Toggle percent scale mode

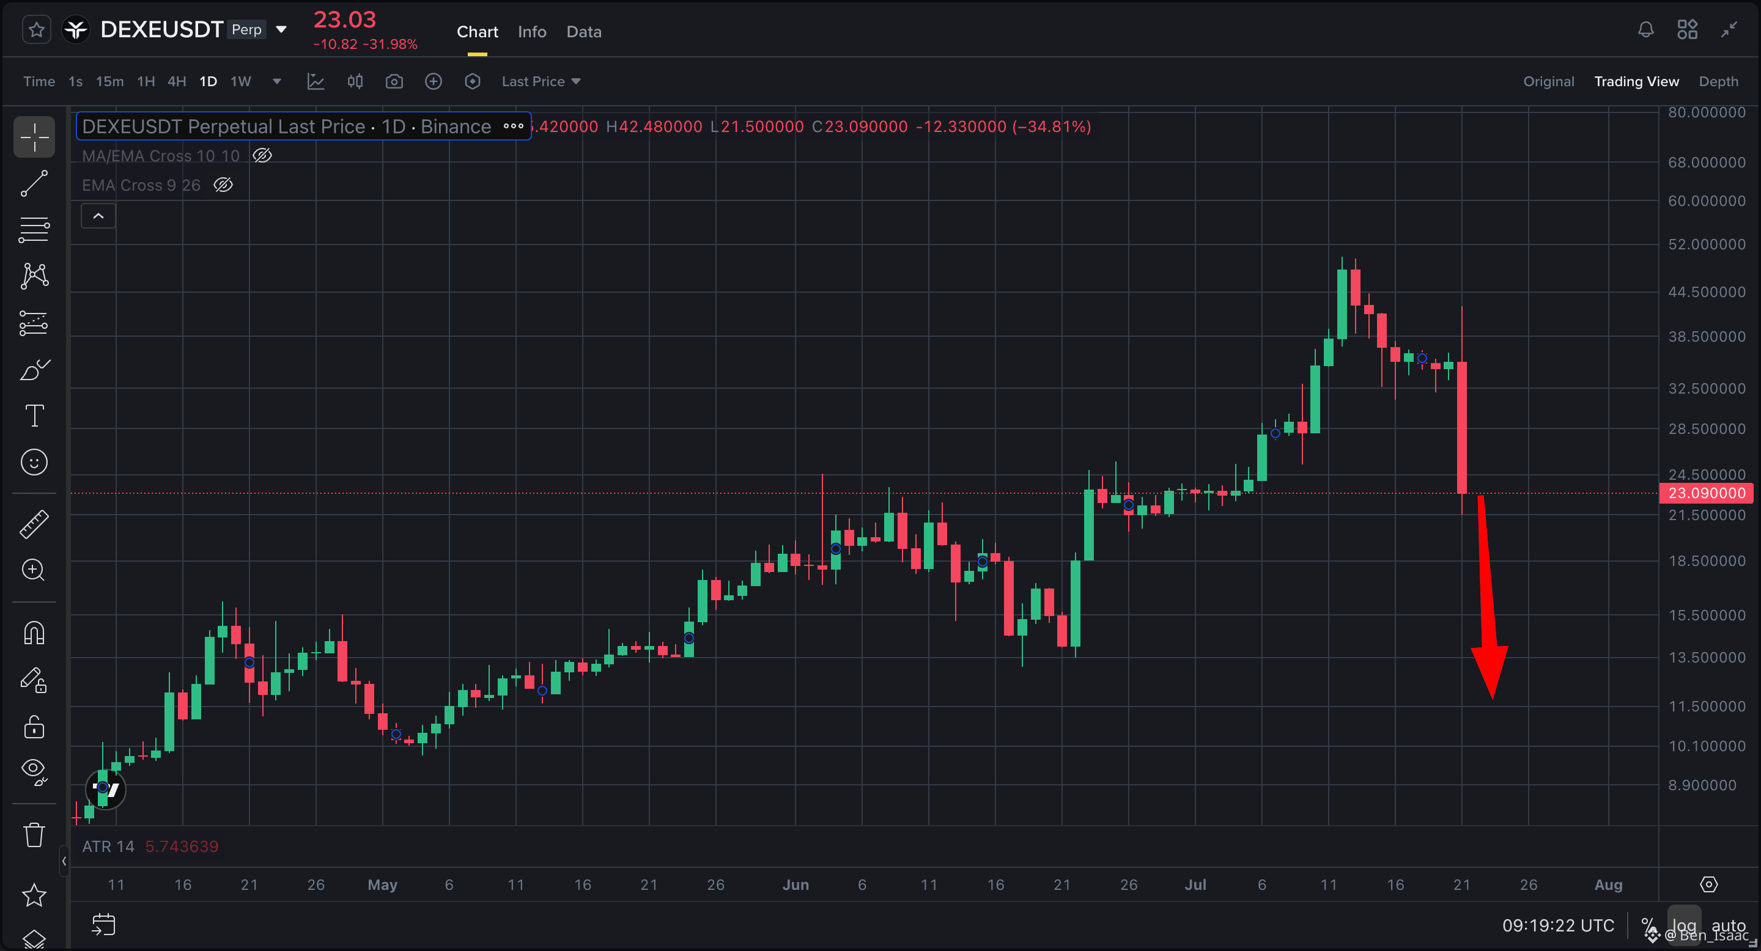point(1650,925)
